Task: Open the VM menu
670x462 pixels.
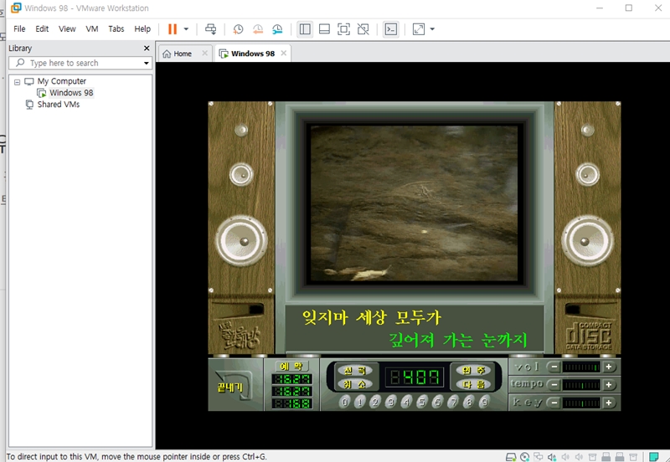Action: [x=92, y=28]
